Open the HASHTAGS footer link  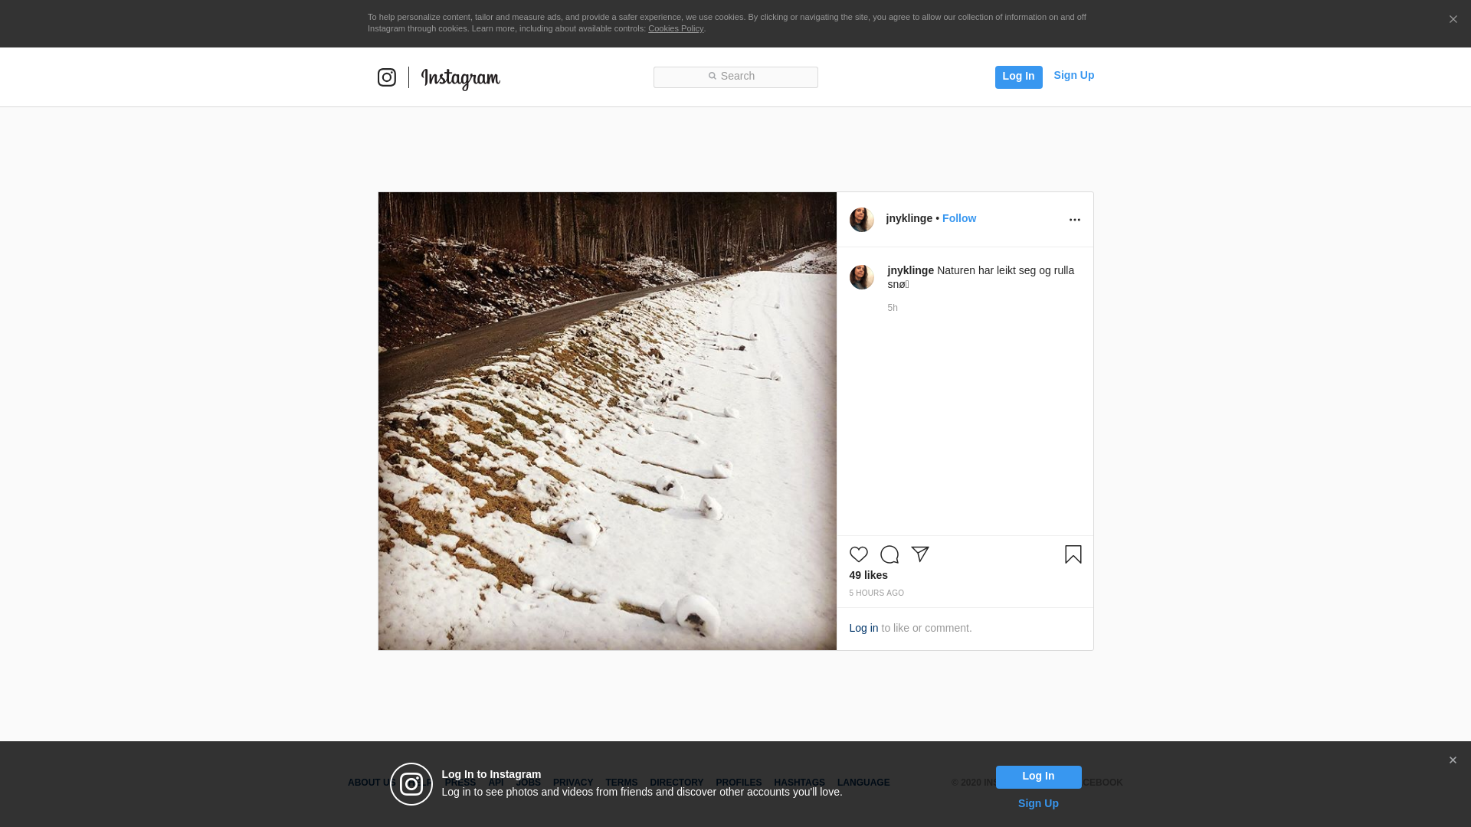coord(799,783)
